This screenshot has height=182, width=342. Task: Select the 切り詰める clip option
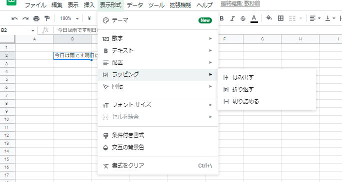[266, 101]
